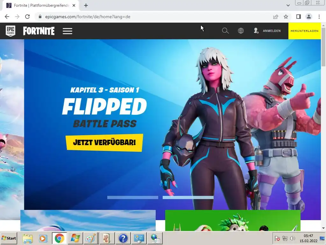Click the page vertical scrollbar

pyautogui.click(x=323, y=47)
